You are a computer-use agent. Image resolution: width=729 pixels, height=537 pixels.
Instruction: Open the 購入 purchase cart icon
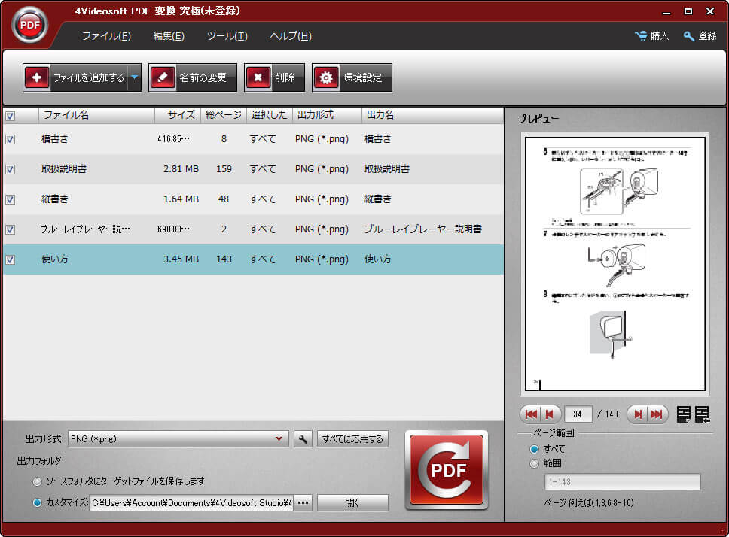[642, 36]
